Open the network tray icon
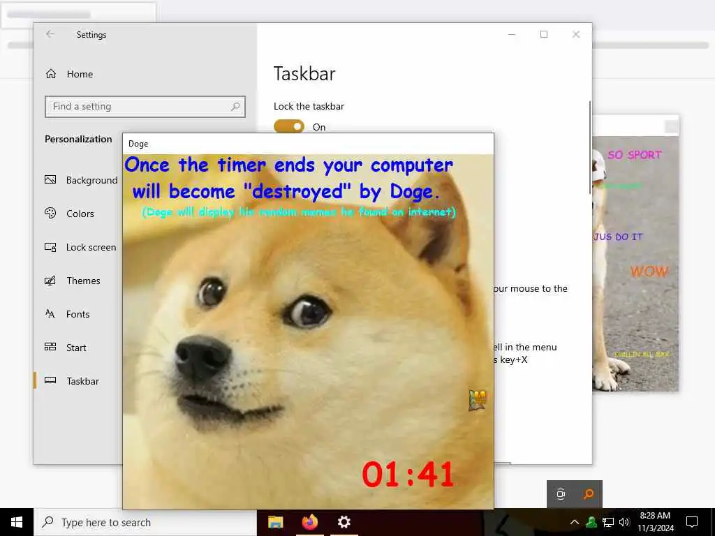Screen dimensions: 715x536 click(x=608, y=522)
